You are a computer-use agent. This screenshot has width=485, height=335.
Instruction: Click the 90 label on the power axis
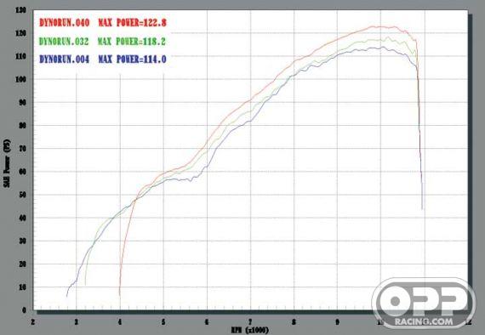click(x=22, y=103)
